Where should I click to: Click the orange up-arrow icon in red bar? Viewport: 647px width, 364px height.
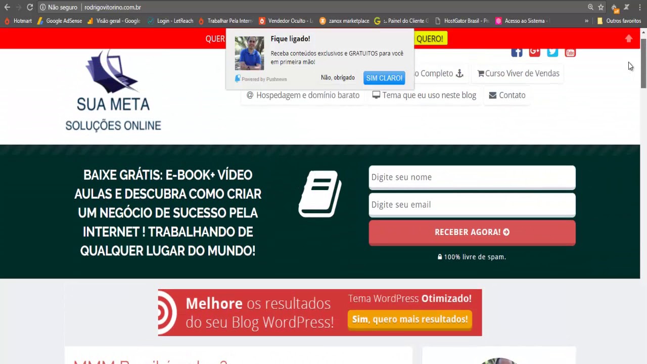(x=629, y=38)
